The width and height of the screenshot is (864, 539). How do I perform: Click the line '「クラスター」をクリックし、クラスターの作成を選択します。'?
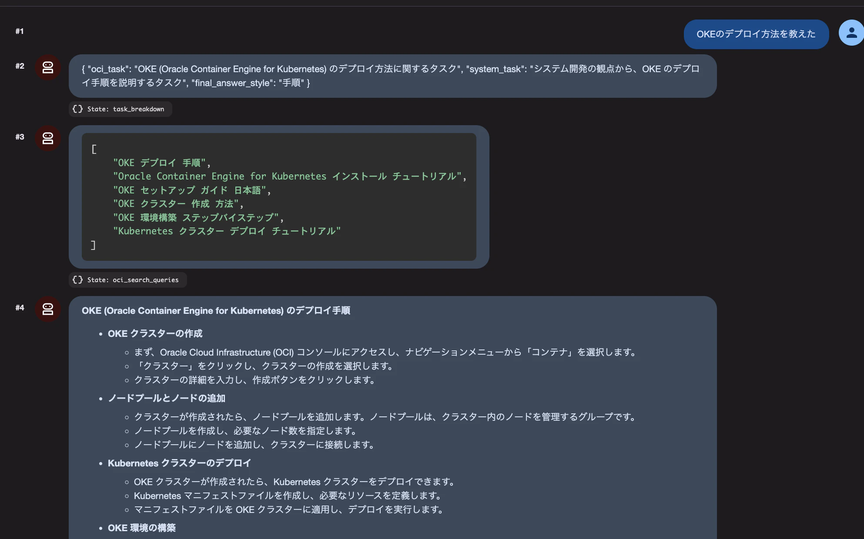(x=265, y=366)
